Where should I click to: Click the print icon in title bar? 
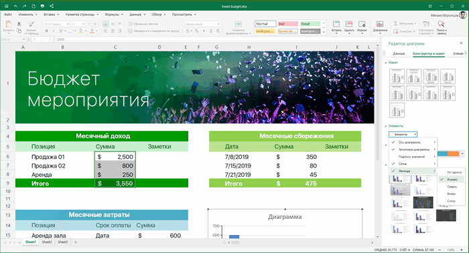[42, 6]
